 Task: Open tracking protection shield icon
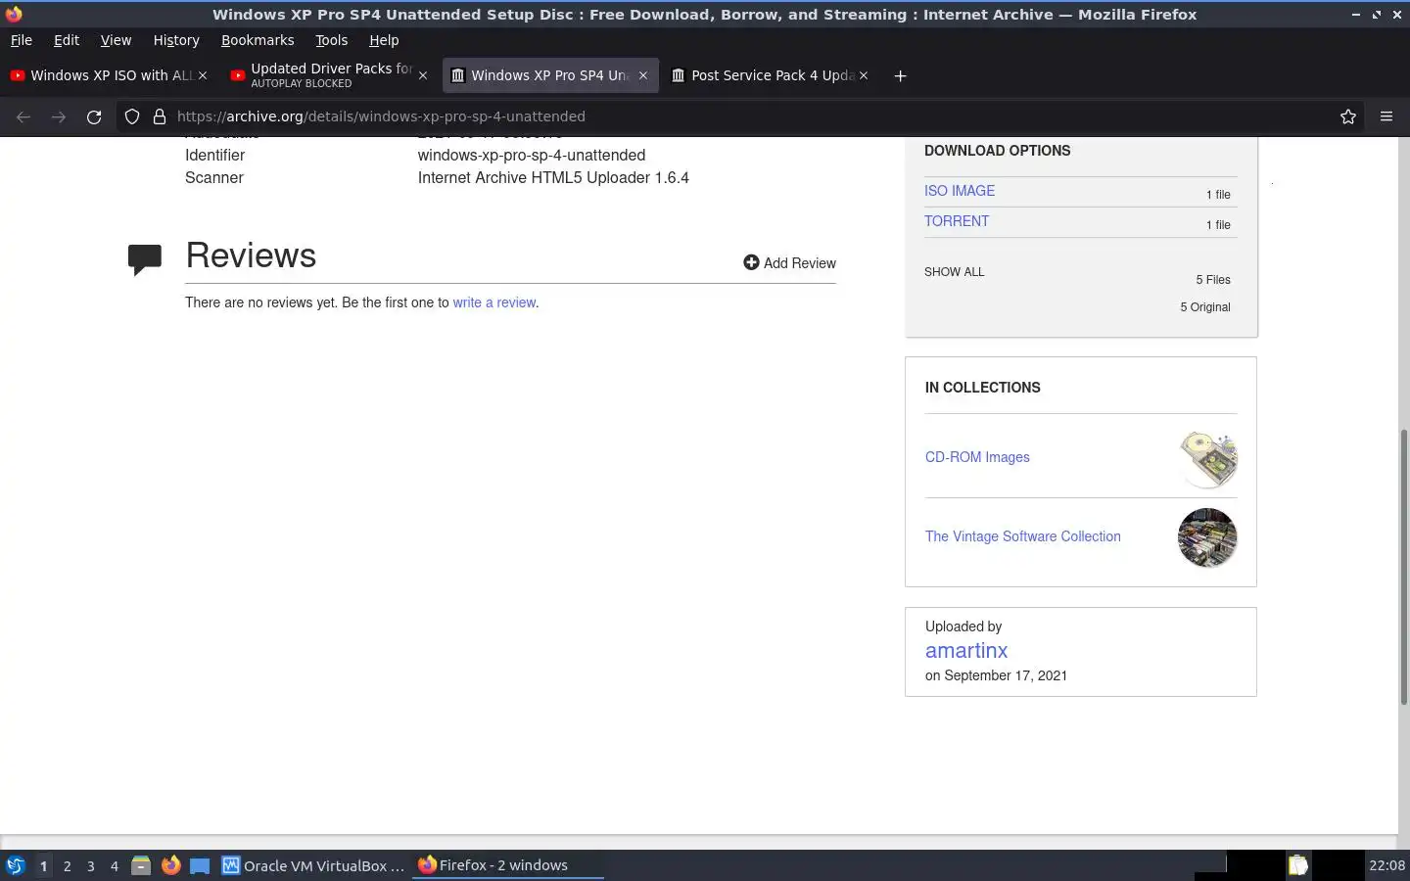pos(132,116)
